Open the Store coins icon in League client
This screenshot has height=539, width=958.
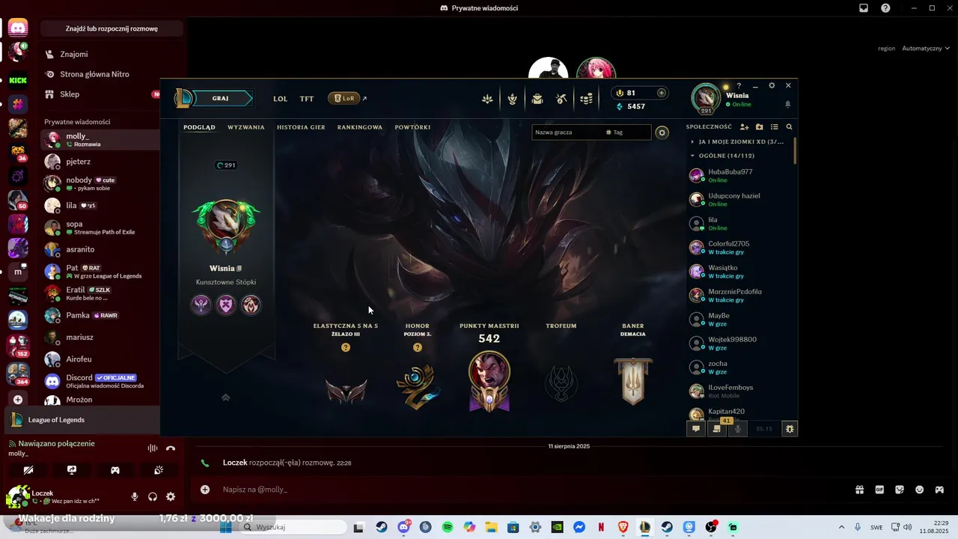(x=588, y=99)
